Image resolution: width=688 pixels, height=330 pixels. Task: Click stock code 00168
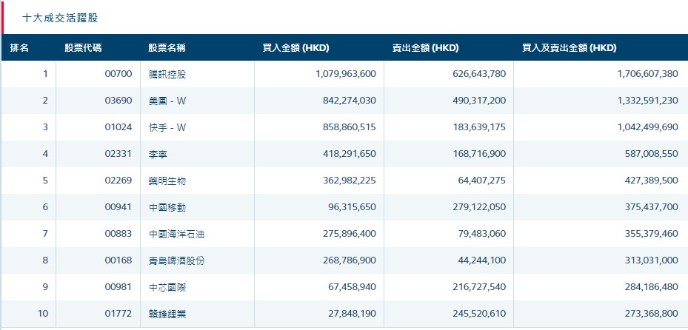point(118,260)
